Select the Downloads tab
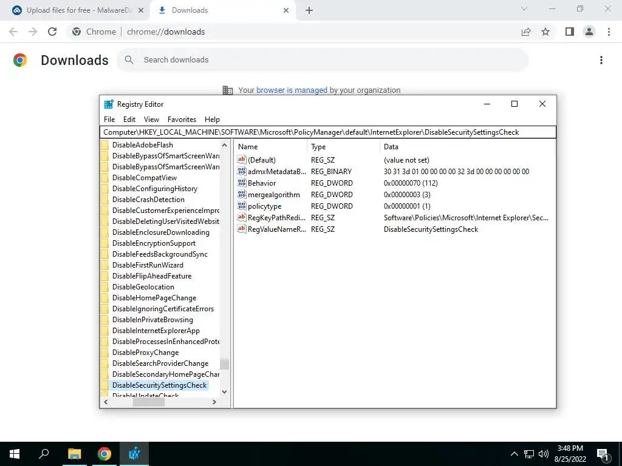 coord(222,10)
